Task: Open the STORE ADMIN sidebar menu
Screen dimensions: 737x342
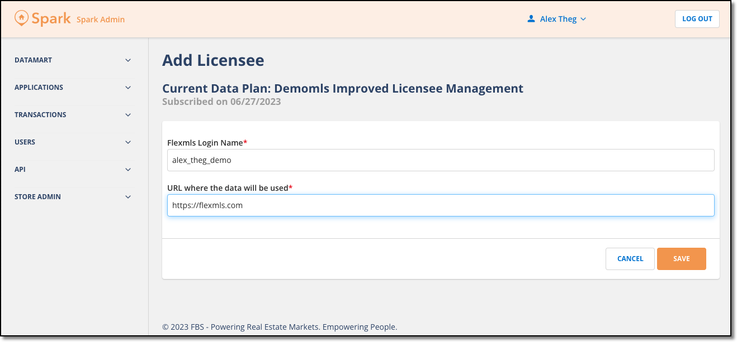Action: [73, 197]
